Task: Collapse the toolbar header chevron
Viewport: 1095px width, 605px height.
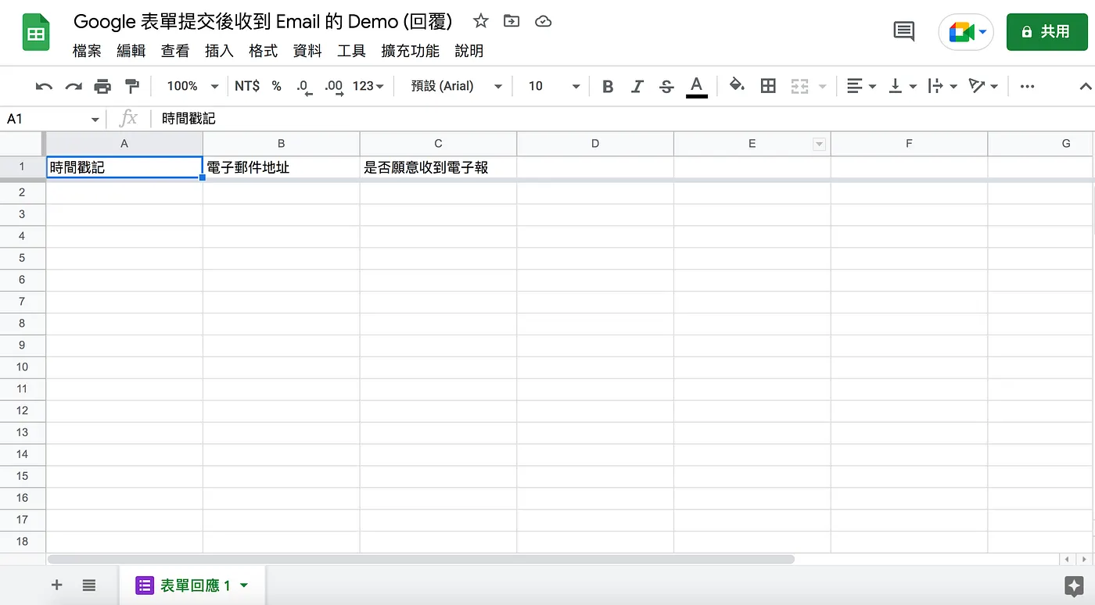Action: (1085, 86)
